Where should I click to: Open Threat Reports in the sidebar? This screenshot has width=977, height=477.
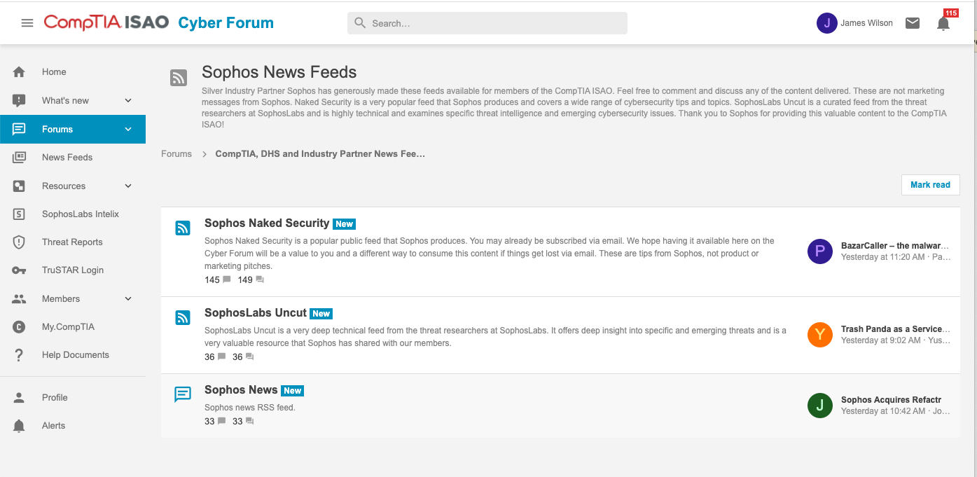pyautogui.click(x=73, y=242)
